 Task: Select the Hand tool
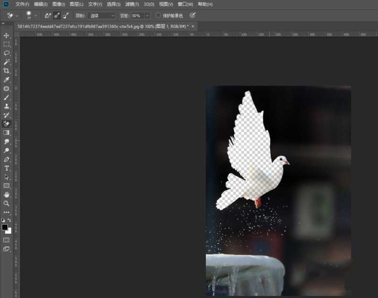tap(7, 194)
